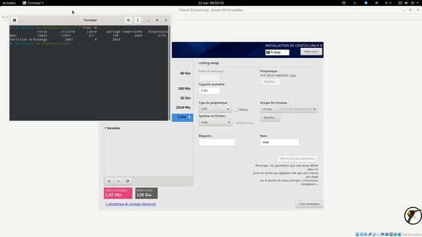
Task: Open the périphérique de stockage sélectionné link
Action: click(x=131, y=204)
